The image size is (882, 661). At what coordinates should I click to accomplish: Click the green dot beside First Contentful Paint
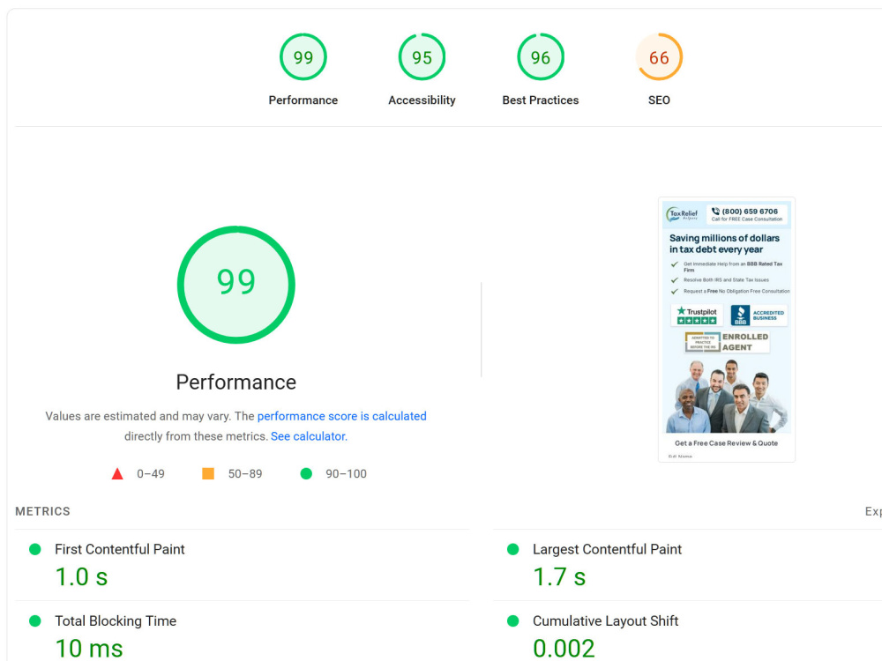pyautogui.click(x=35, y=549)
